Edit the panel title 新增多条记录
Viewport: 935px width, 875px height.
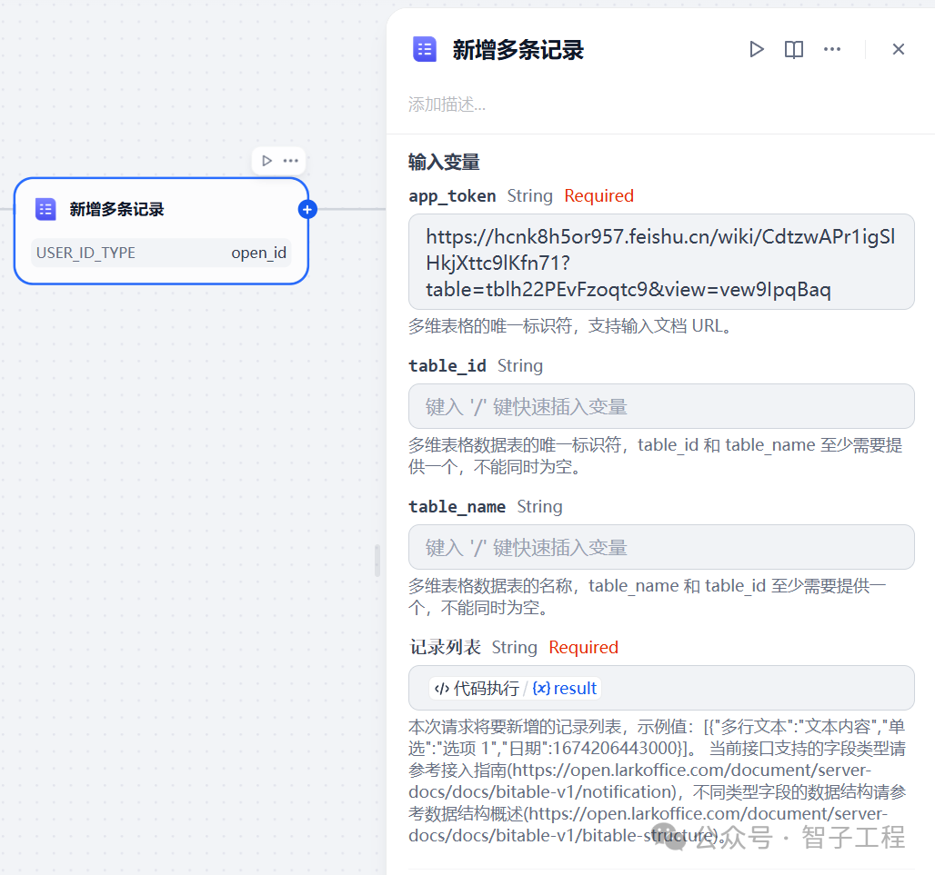(518, 50)
